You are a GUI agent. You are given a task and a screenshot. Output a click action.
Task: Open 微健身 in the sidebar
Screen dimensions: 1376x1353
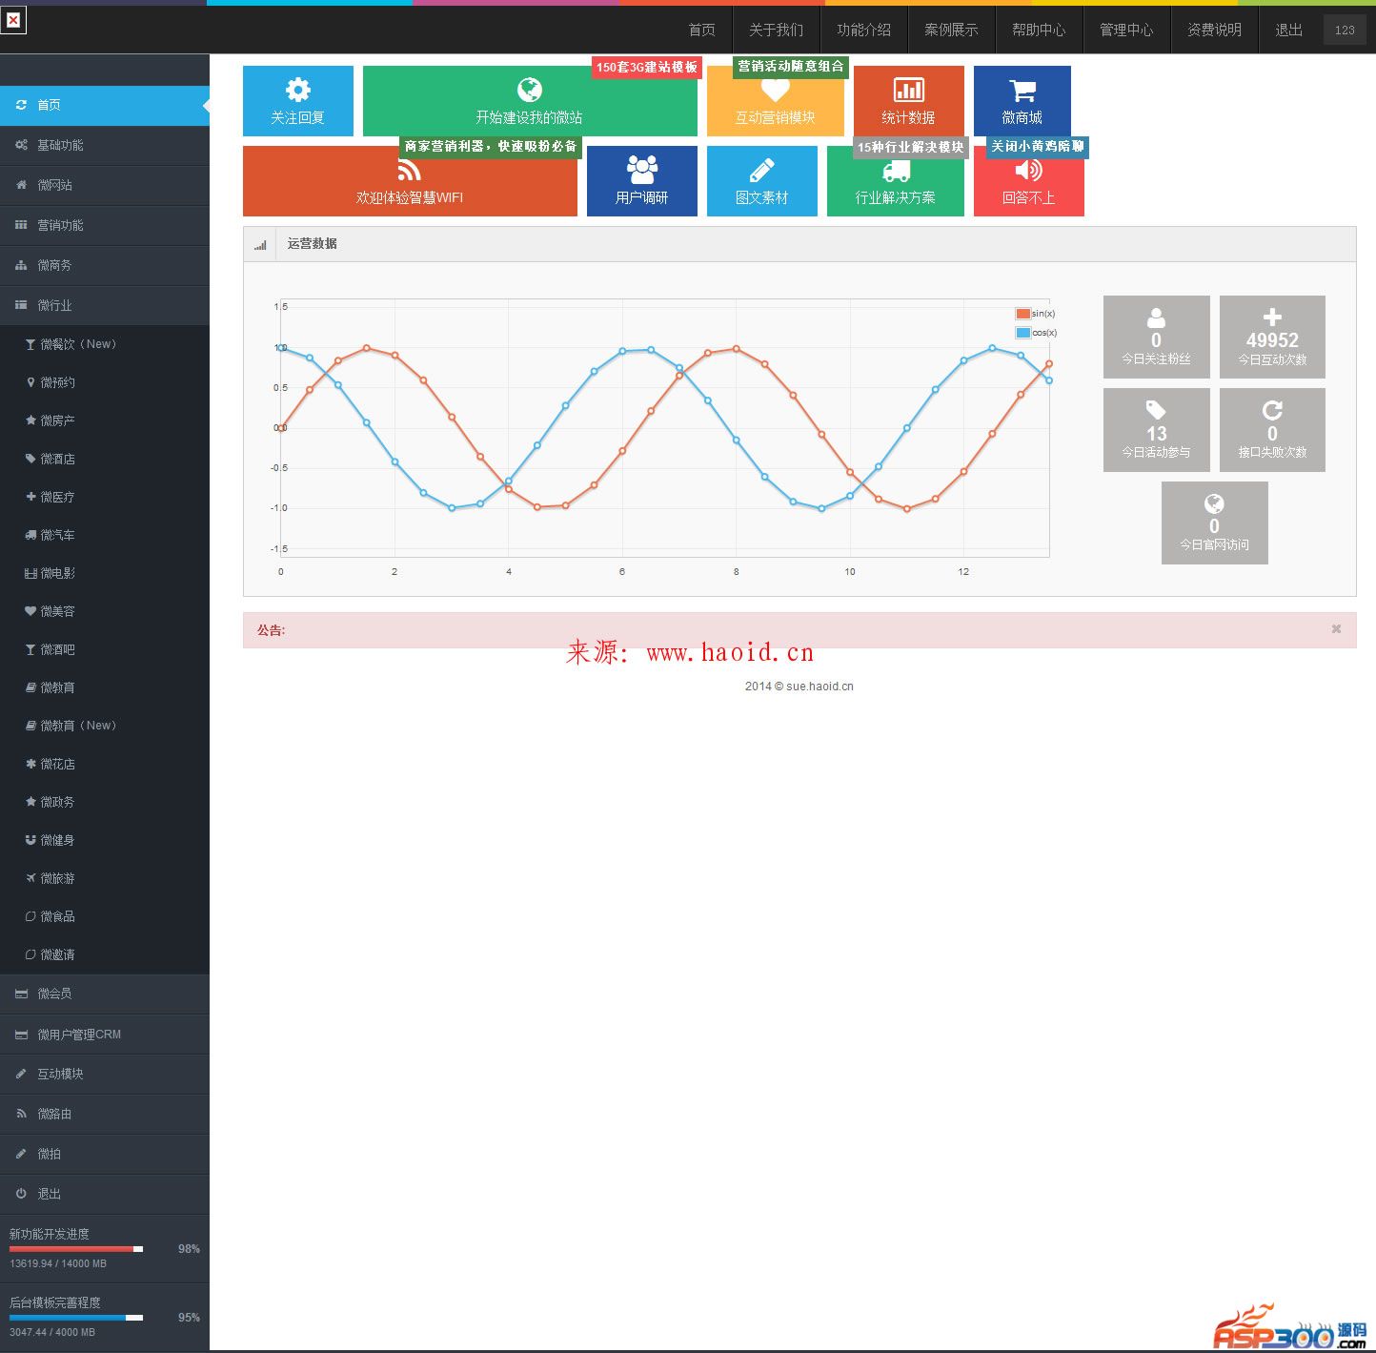(x=105, y=840)
